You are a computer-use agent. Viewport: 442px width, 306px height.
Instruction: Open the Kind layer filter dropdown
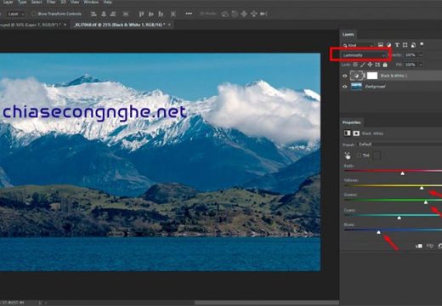tap(359, 45)
